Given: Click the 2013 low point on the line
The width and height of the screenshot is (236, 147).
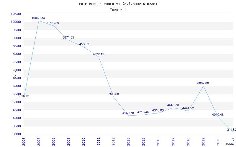Looking at the screenshot, I should pos(128,116).
